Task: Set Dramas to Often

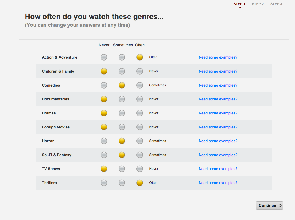Action: click(140, 113)
